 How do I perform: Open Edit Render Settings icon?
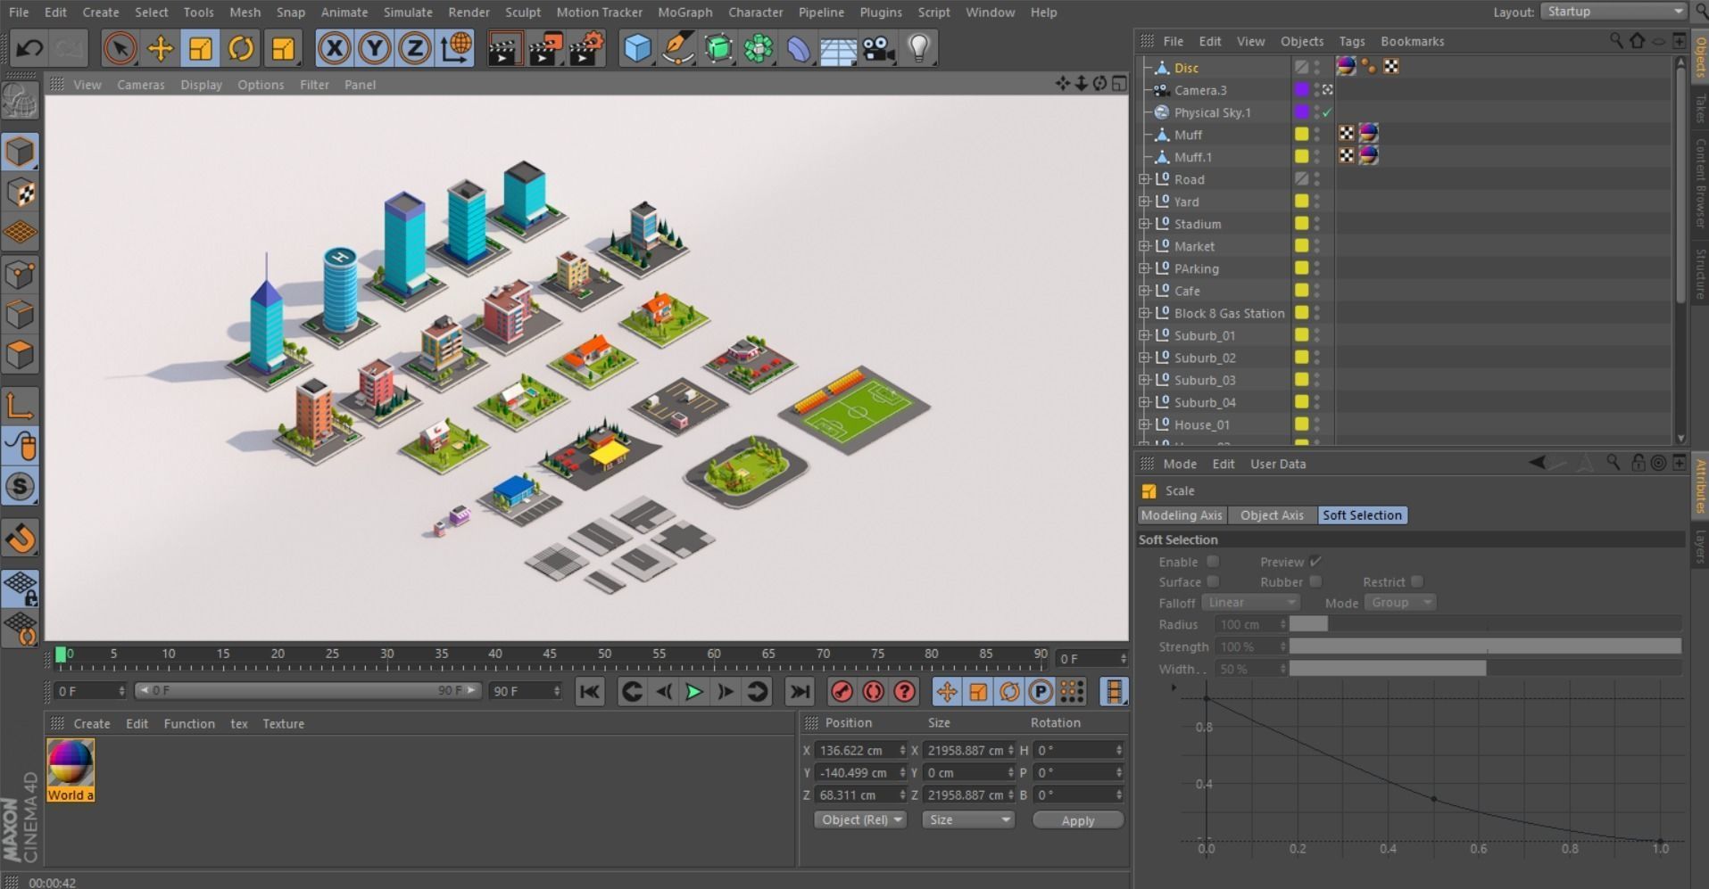586,48
